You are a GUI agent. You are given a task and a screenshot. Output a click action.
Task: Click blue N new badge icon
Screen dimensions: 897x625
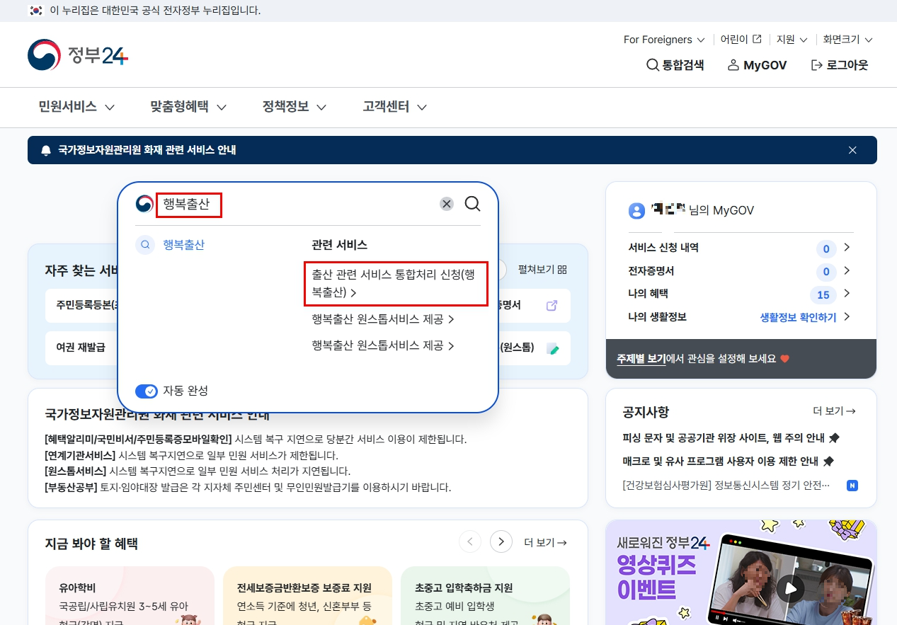coord(852,486)
